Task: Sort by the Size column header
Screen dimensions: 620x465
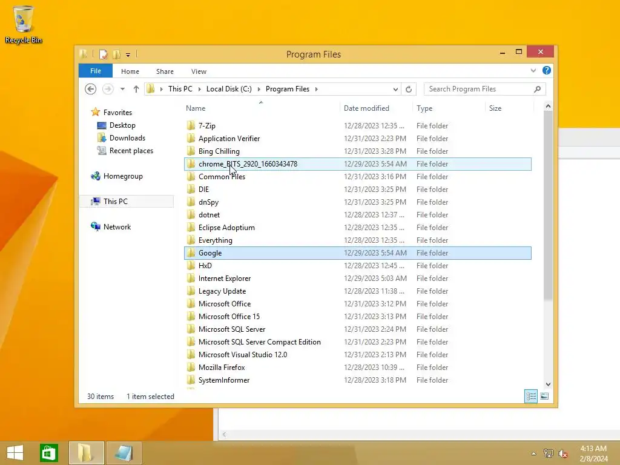Action: [495, 108]
